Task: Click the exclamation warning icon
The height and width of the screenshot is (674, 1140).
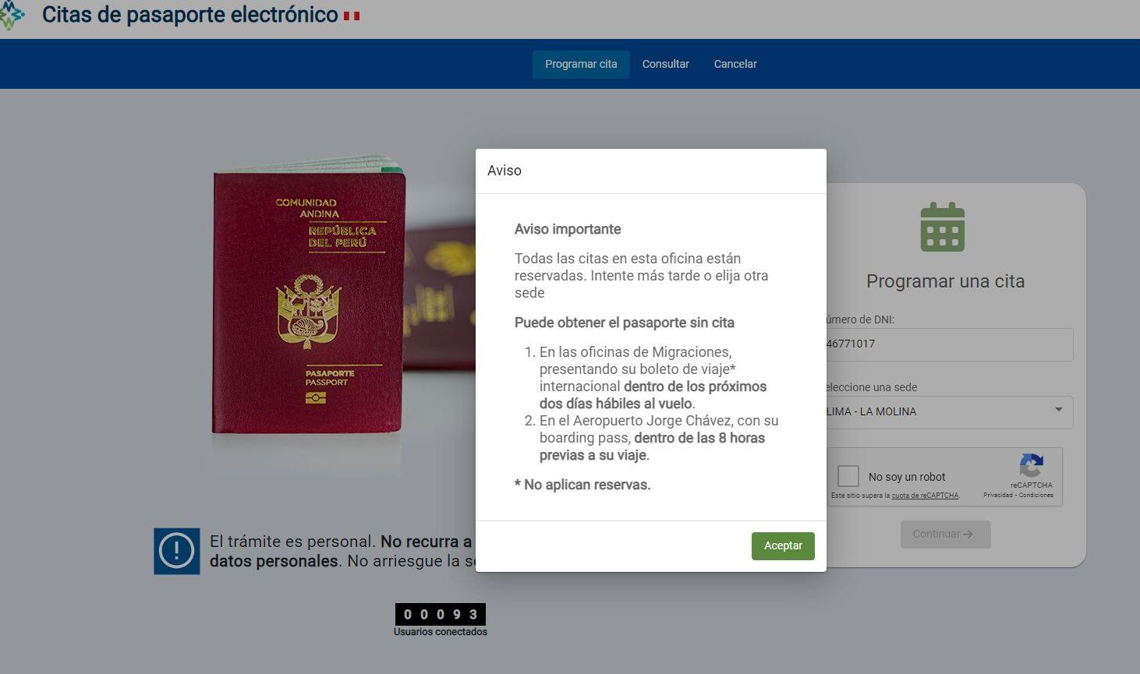Action: pyautogui.click(x=177, y=551)
